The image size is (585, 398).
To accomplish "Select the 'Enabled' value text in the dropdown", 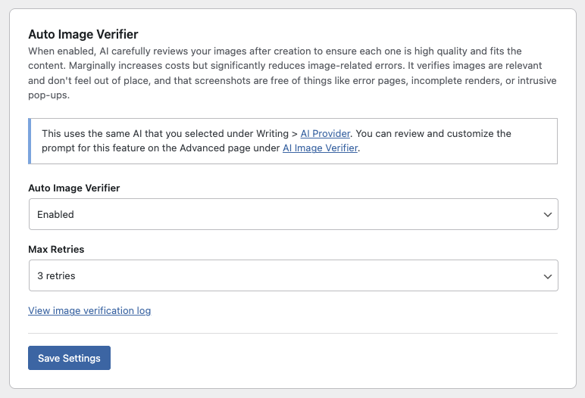I will pyautogui.click(x=56, y=215).
